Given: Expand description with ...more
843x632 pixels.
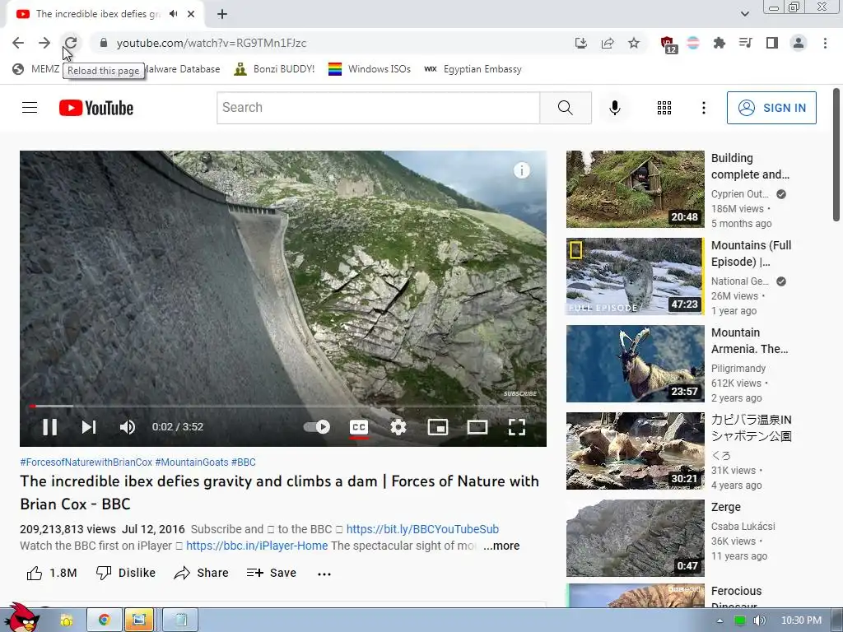Looking at the screenshot, I should [x=501, y=546].
